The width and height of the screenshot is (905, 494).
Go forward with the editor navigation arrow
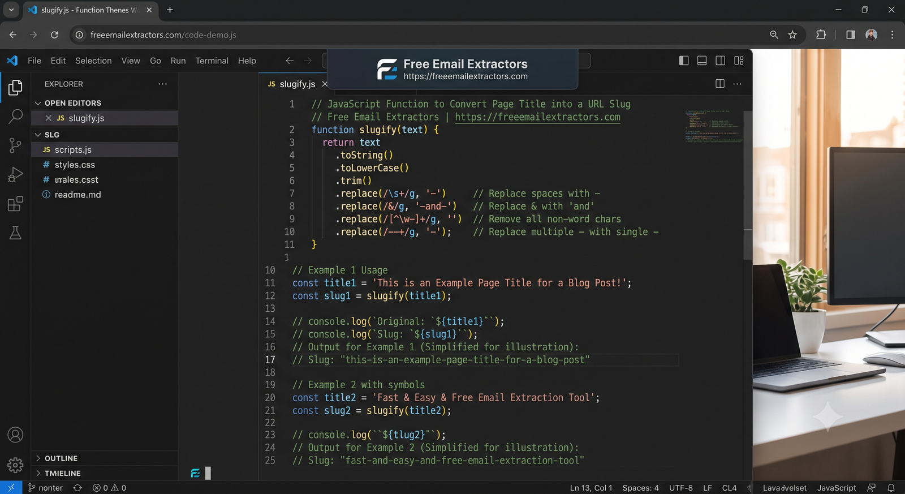coord(308,61)
